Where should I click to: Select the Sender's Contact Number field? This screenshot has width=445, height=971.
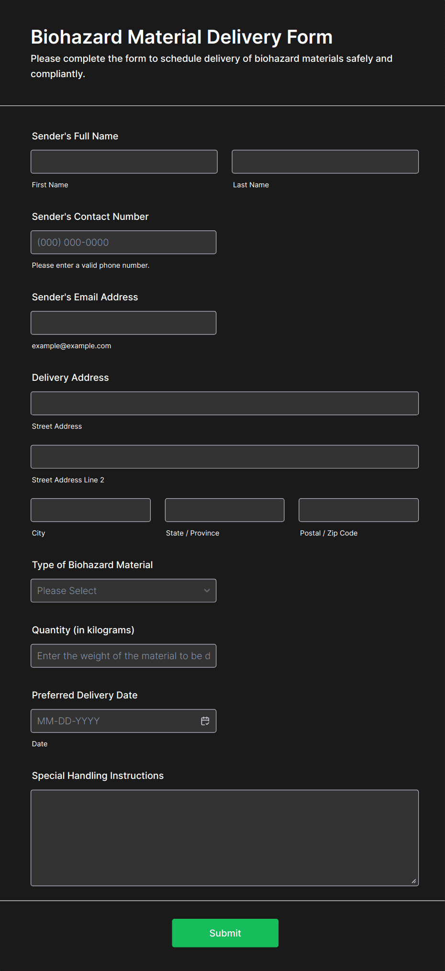coord(123,242)
